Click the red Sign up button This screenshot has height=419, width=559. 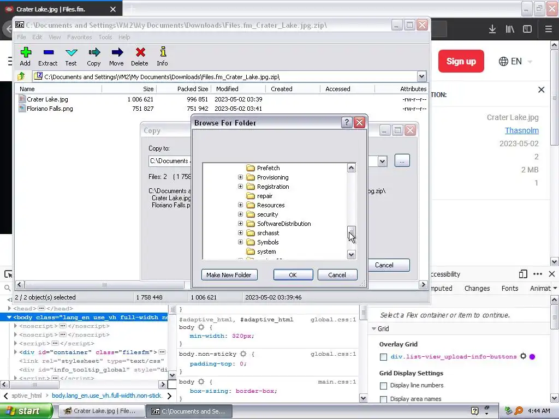[x=461, y=61]
